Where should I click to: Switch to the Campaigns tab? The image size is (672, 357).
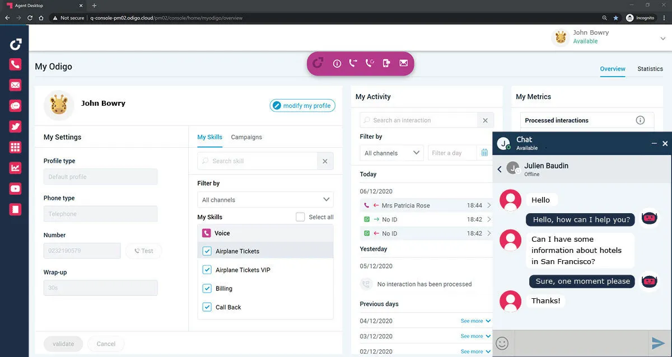246,137
